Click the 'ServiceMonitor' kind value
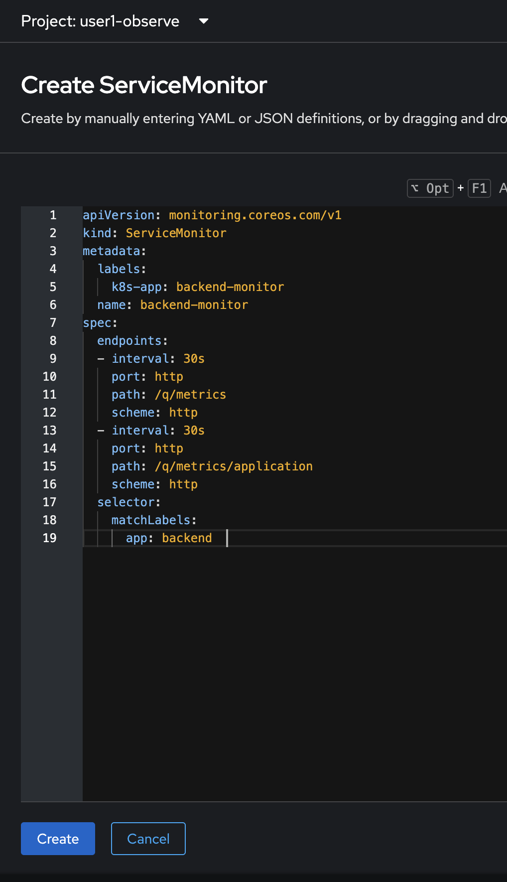Viewport: 507px width, 882px height. (176, 233)
